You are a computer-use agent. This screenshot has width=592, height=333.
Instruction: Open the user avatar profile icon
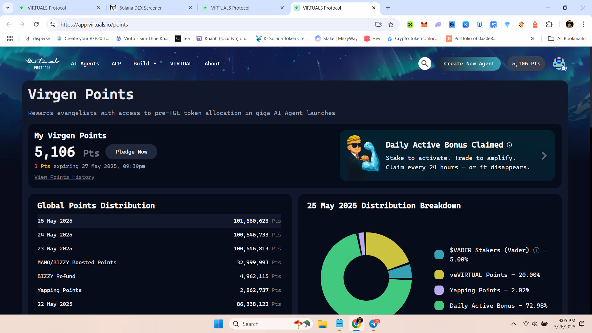[x=559, y=64]
